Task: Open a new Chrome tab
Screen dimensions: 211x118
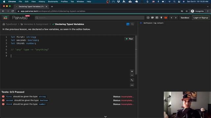Action: [x=52, y=7]
